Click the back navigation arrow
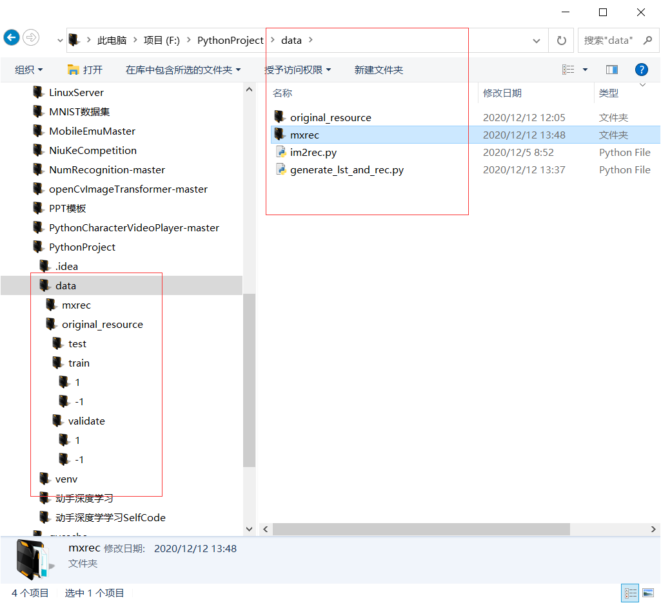The width and height of the screenshot is (661, 603). (x=11, y=37)
